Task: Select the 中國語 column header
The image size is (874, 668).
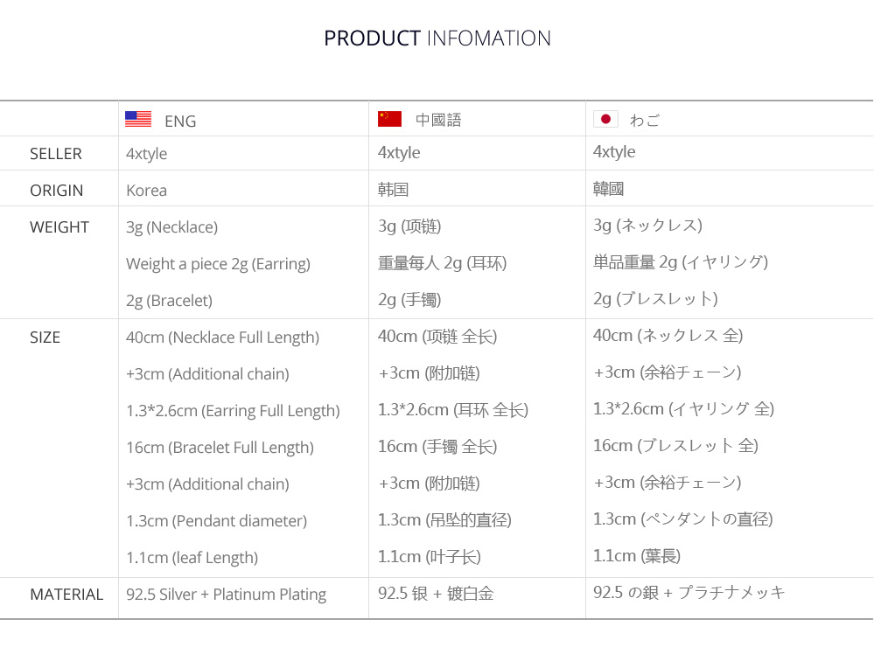Action: coord(438,120)
